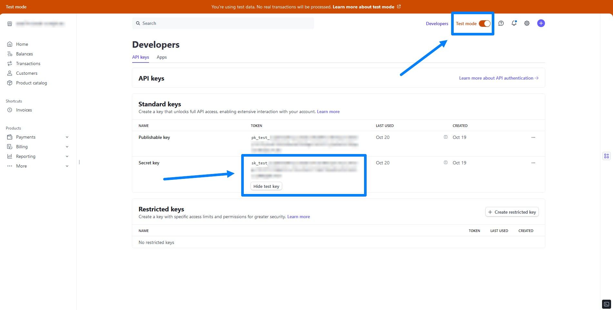Viewport: 613px width, 310px height.
Task: Click "Publishable key" name cell
Action: pyautogui.click(x=154, y=137)
